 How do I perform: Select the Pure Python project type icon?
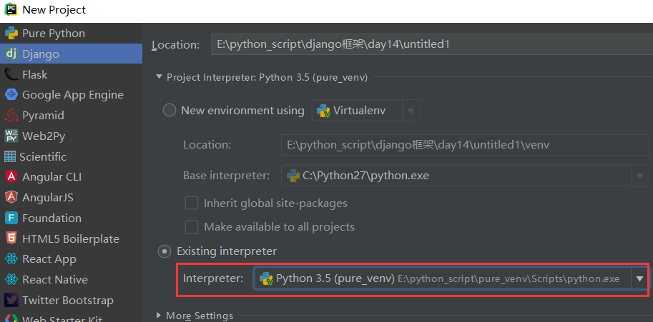(11, 34)
